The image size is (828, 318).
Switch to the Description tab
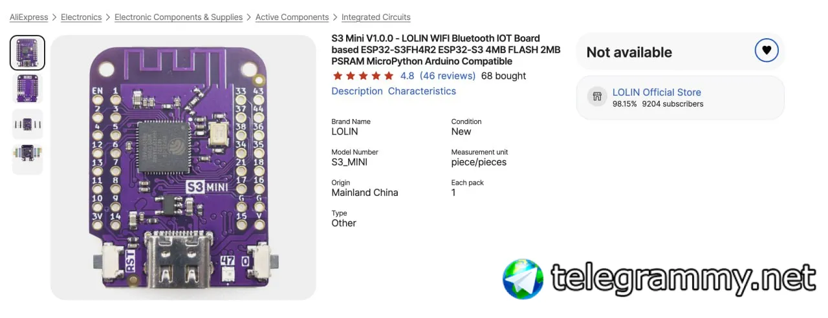click(x=357, y=91)
